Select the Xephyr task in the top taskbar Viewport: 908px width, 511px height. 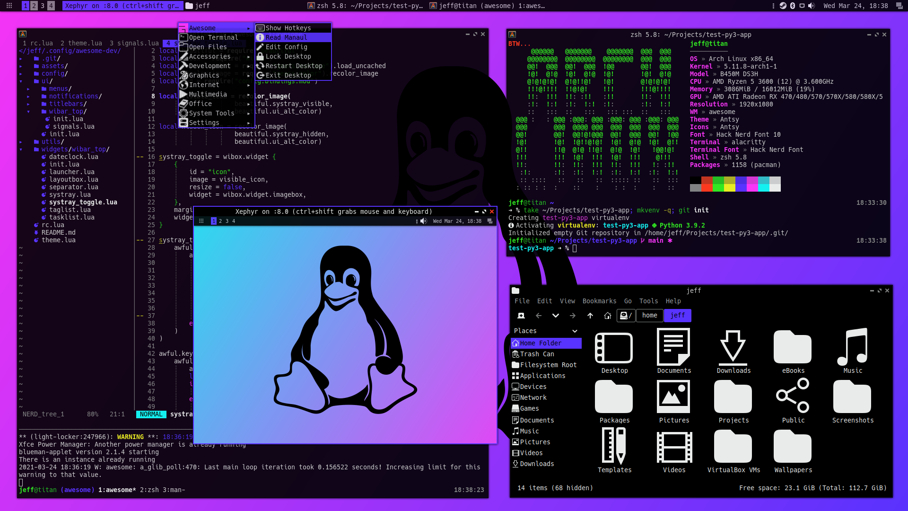click(122, 6)
